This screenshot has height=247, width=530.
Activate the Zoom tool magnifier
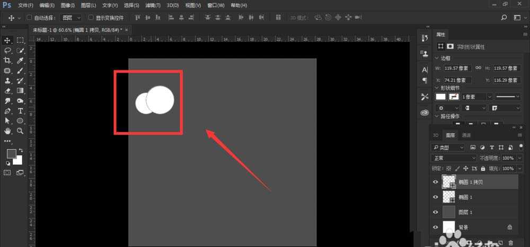pyautogui.click(x=21, y=131)
